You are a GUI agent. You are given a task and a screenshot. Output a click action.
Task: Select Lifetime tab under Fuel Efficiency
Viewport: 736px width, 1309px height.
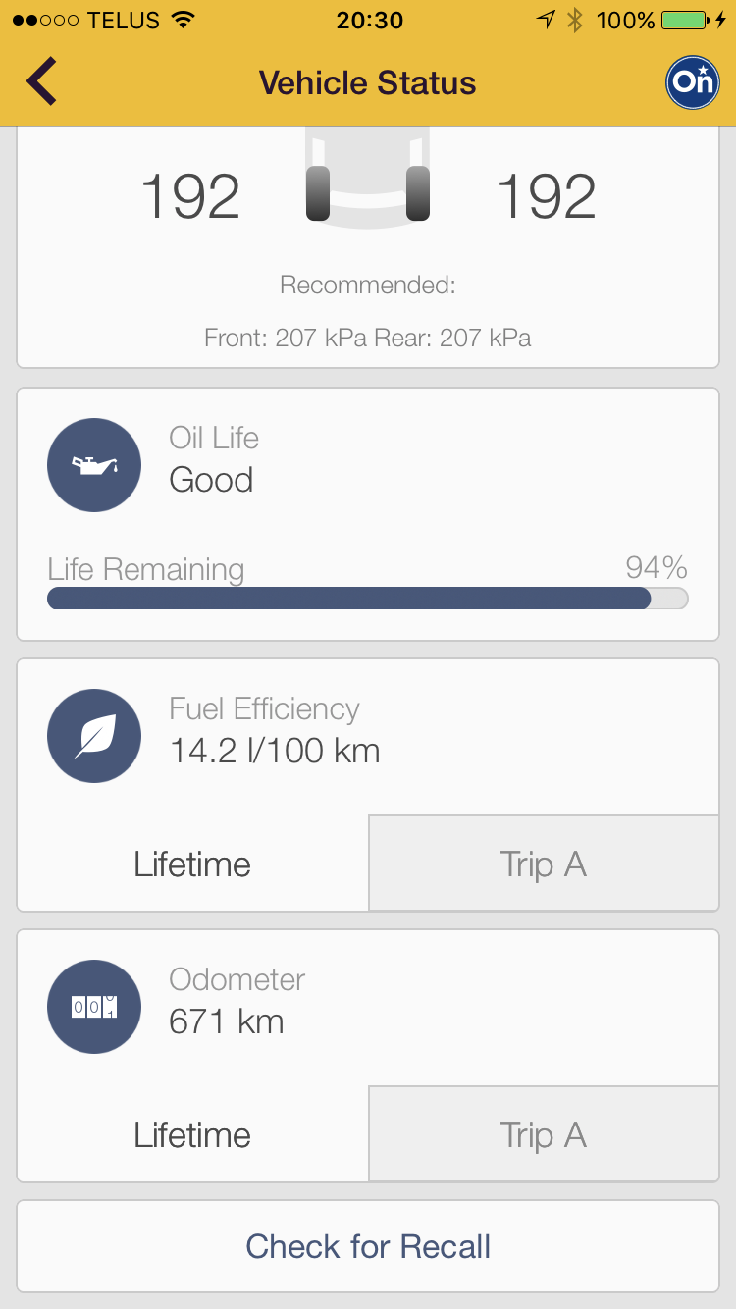192,864
